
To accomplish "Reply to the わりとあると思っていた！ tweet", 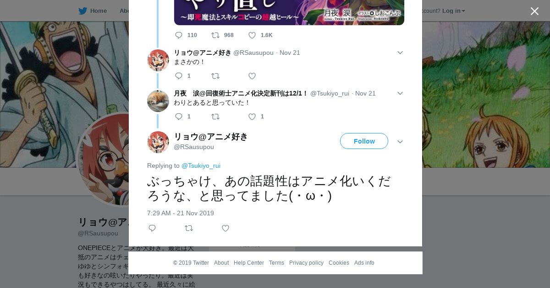I will coord(179,117).
